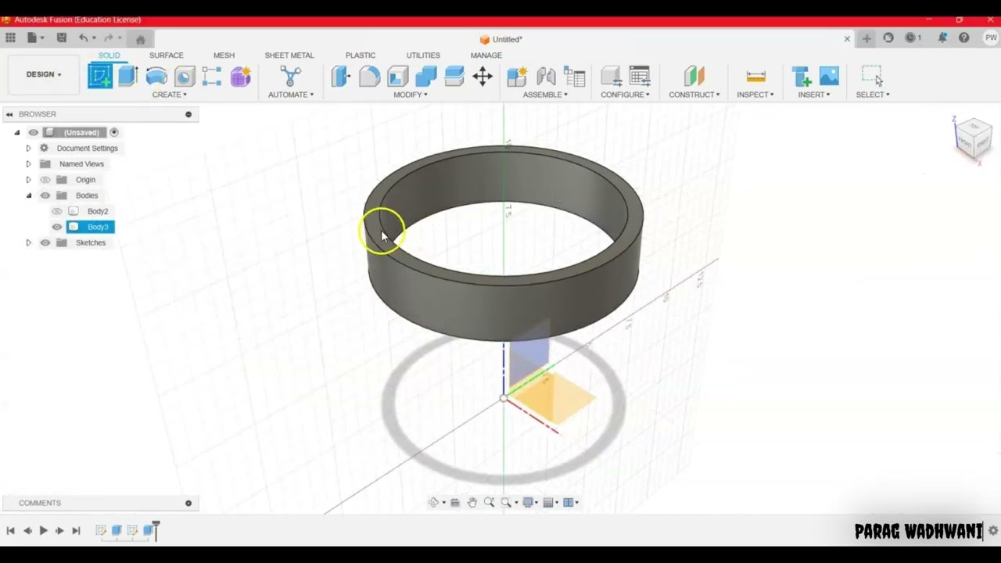Hide the Sketches folder using its eye
The image size is (1001, 563).
[45, 242]
